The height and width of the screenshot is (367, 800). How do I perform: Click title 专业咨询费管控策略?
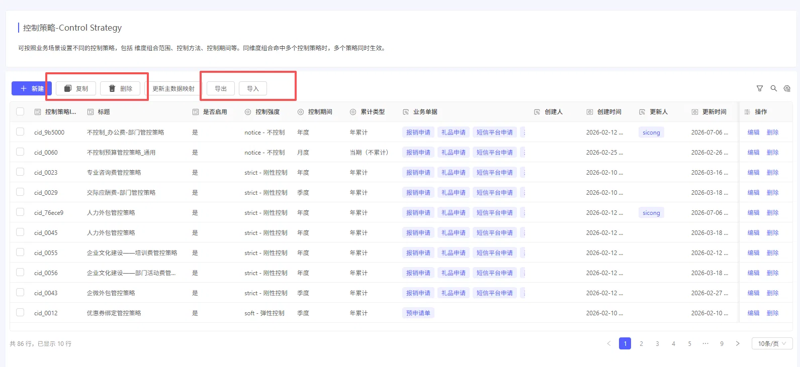click(x=114, y=173)
